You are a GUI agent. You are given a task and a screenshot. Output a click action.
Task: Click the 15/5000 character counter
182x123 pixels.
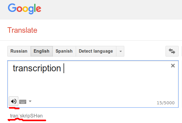(166, 103)
